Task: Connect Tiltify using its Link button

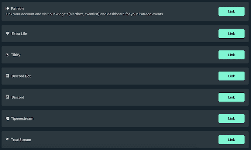Action: coord(231,55)
